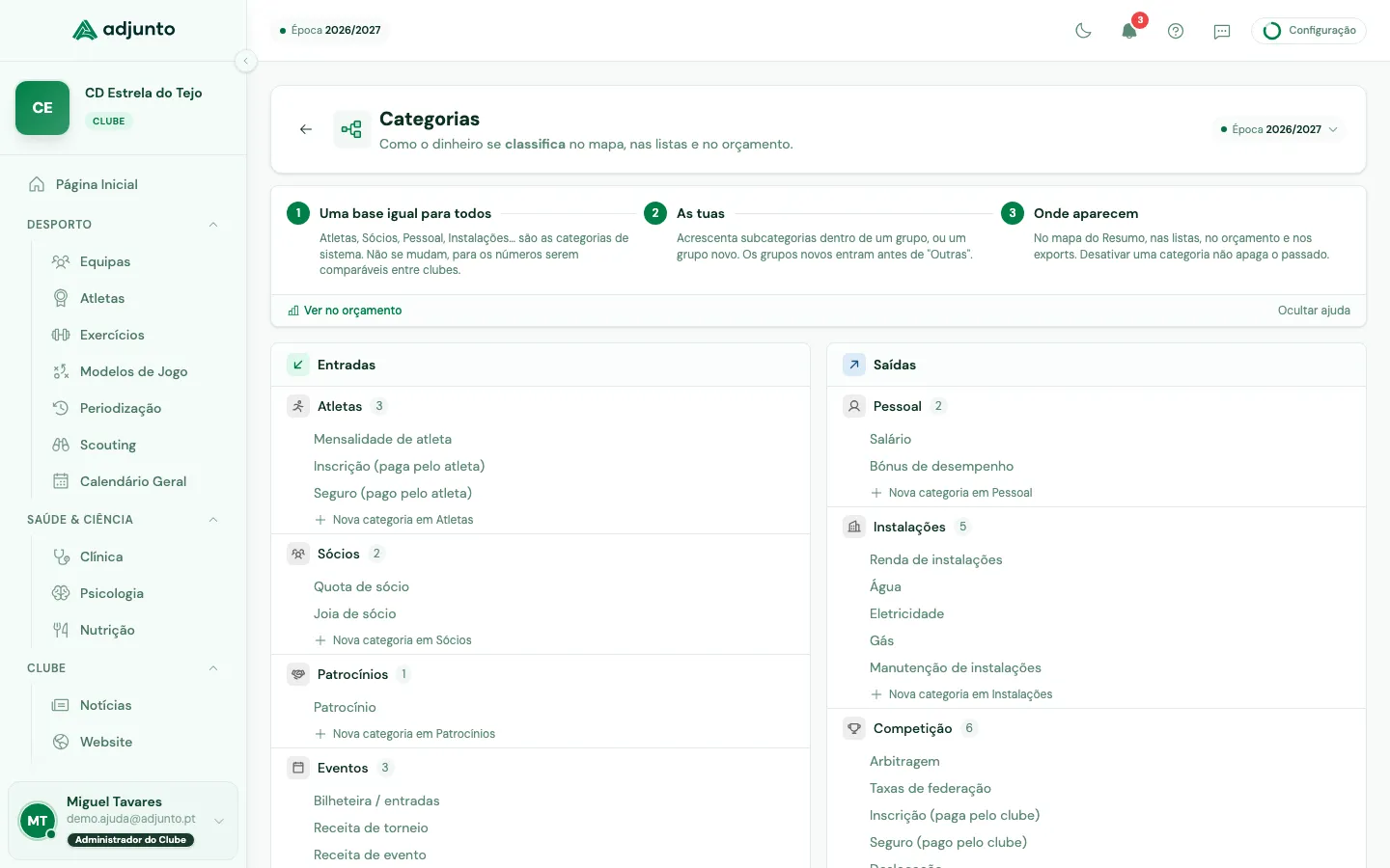1390x868 pixels.
Task: Add Nova categoria em Pessoal
Action: 951,493
